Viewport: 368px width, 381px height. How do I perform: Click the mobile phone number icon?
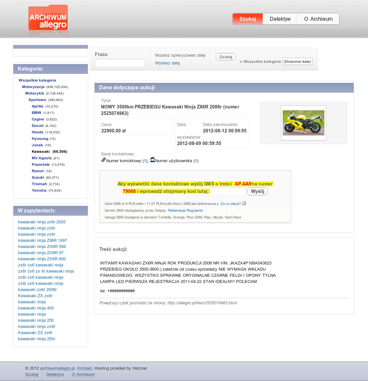[103, 160]
